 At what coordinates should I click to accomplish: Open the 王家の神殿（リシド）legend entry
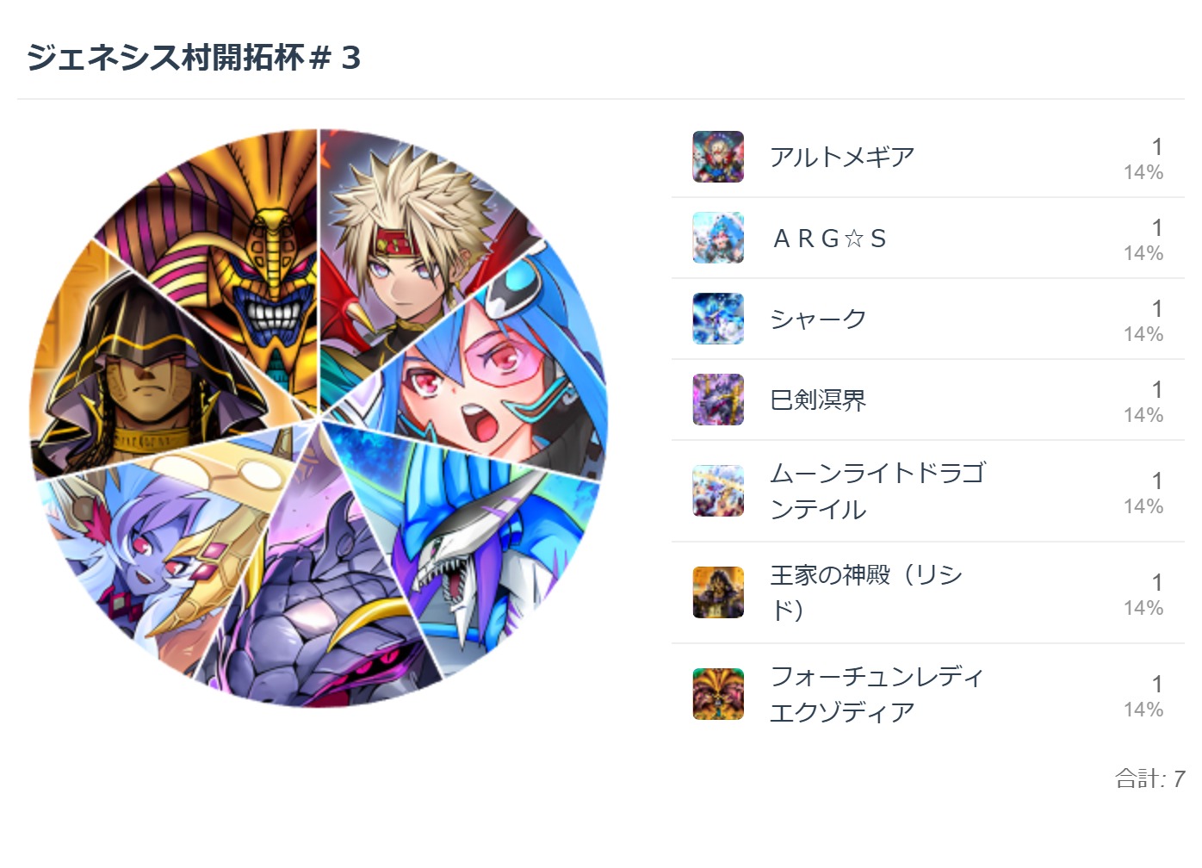[866, 592]
